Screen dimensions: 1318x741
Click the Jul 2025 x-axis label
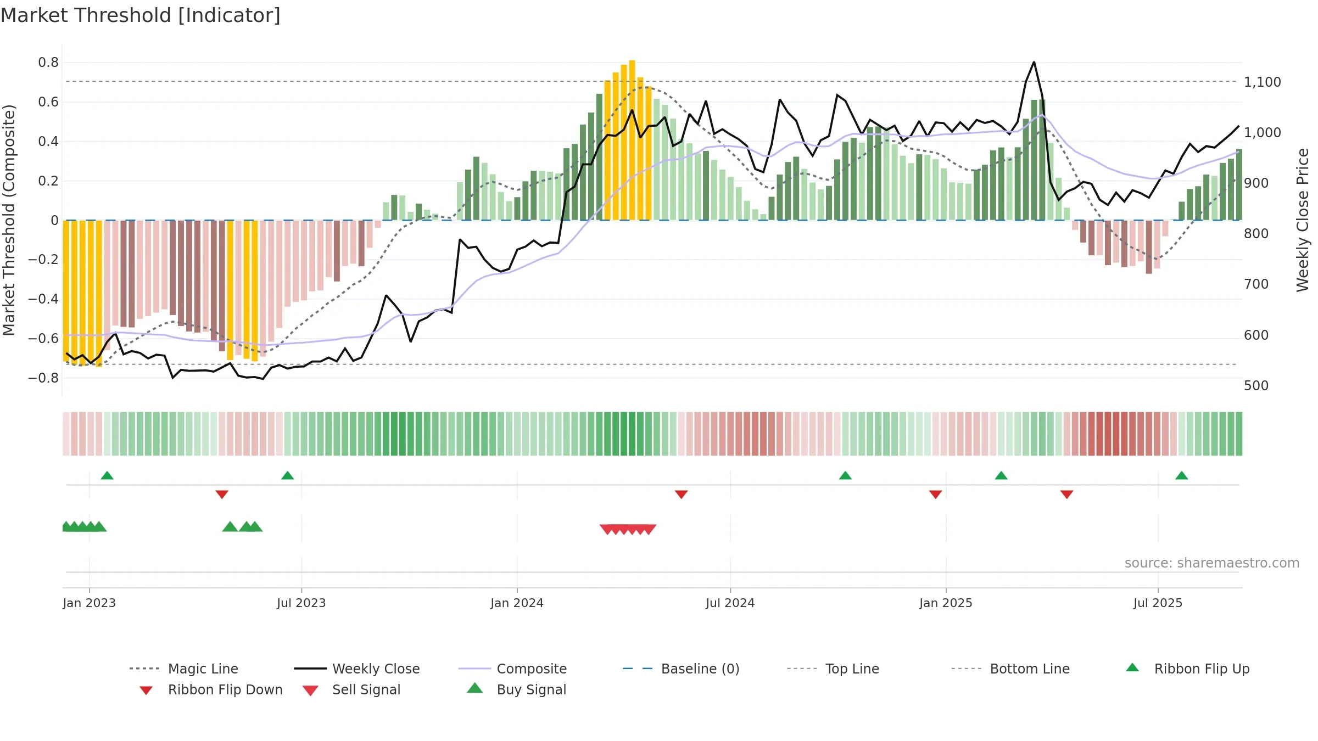pos(1158,603)
